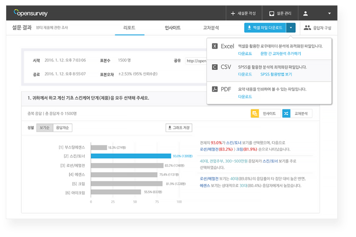
Task: Click the chart label [6] 아이크림
Action: pyautogui.click(x=75, y=192)
